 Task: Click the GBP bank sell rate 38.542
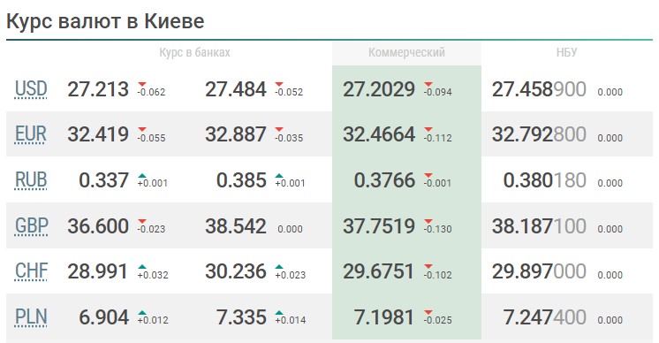(x=235, y=226)
